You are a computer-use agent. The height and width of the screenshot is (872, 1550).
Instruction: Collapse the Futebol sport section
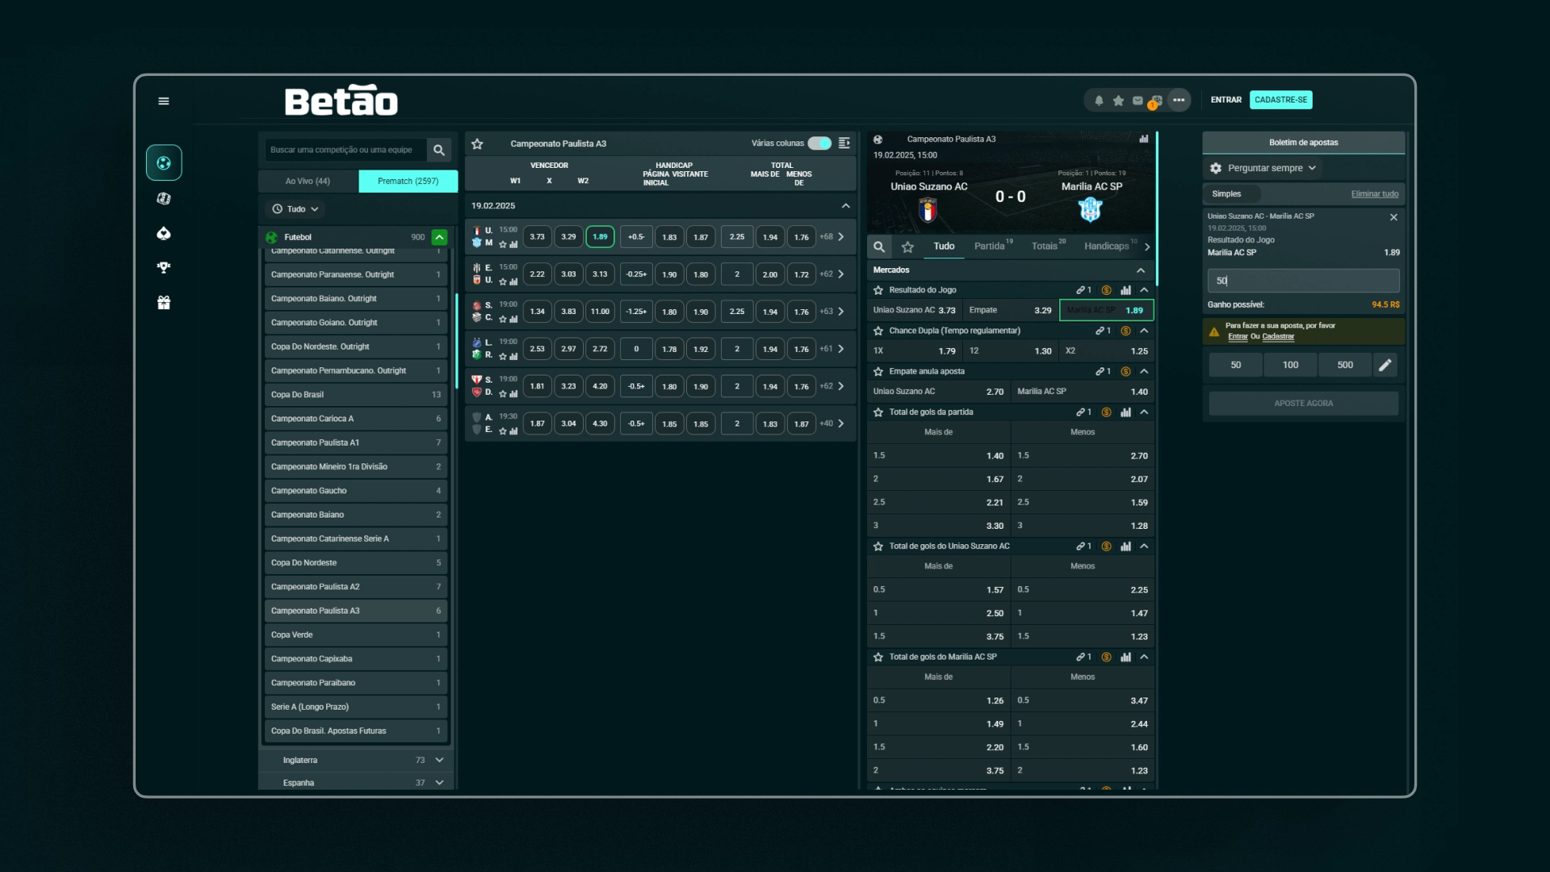click(x=439, y=237)
